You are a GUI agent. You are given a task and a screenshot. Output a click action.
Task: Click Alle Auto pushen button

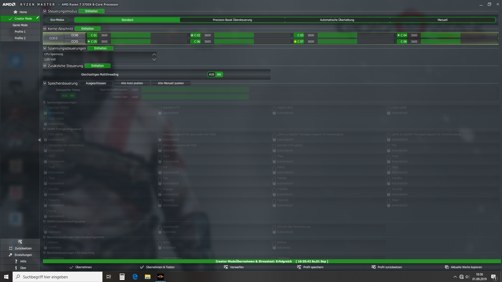click(132, 83)
